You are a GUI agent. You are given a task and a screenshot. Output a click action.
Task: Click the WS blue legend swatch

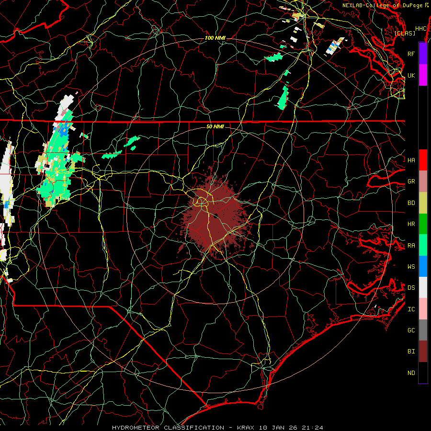pyautogui.click(x=423, y=266)
